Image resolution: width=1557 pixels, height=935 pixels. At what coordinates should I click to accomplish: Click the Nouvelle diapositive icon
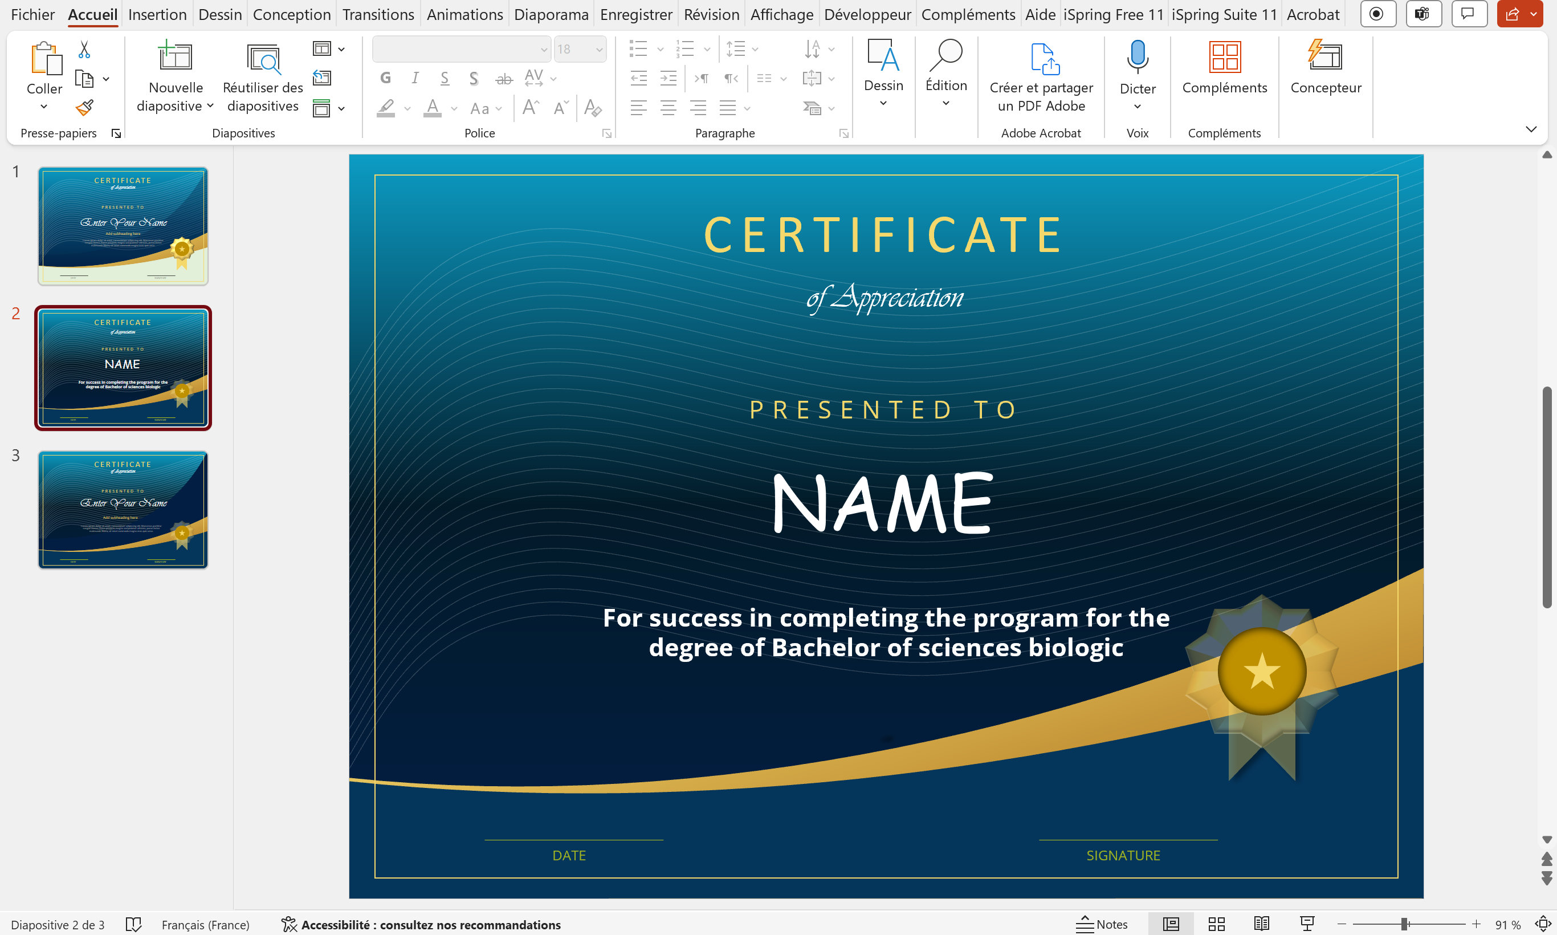[x=174, y=56]
